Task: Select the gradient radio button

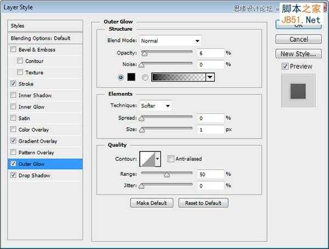Action: [145, 78]
